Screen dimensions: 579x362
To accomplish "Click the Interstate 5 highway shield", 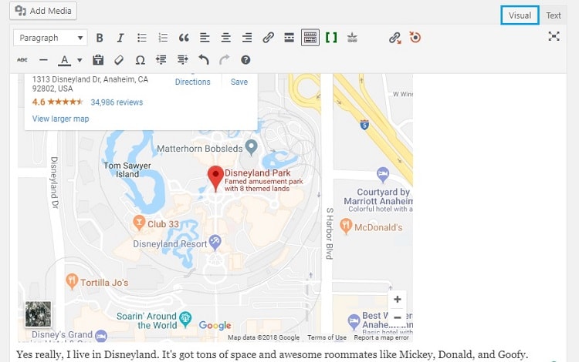I will (364, 125).
